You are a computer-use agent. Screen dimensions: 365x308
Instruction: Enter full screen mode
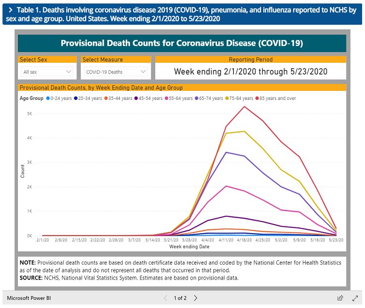click(354, 298)
